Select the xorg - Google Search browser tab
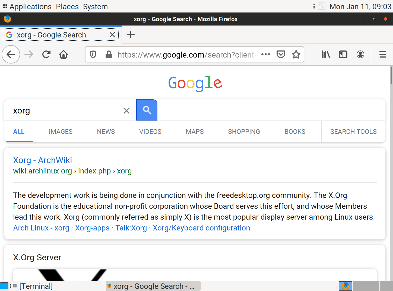This screenshot has width=393, height=291. [61, 35]
